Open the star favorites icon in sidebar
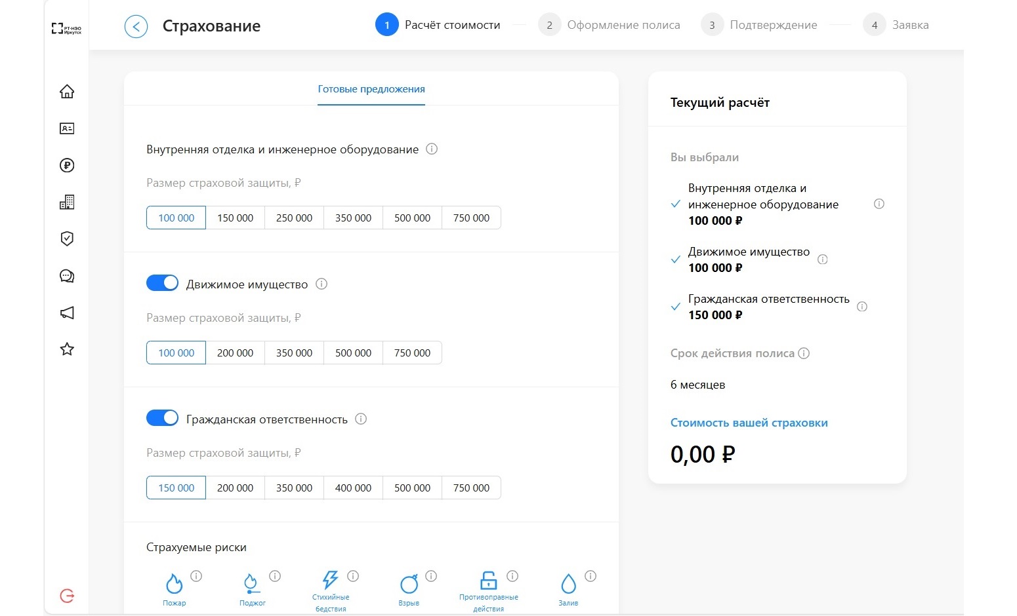This screenshot has height=616, width=1017. [67, 349]
